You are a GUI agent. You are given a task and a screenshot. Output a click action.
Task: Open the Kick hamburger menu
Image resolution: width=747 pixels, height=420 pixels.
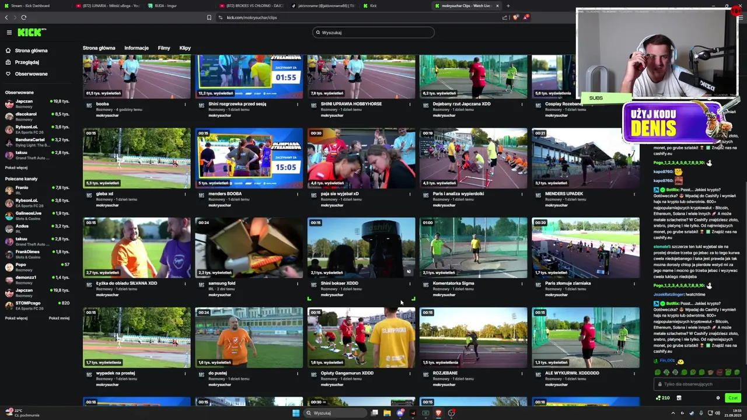pos(9,33)
